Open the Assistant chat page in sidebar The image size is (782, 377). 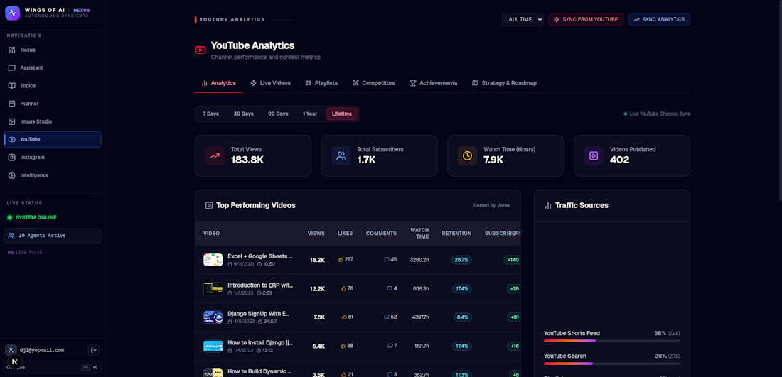(53, 67)
